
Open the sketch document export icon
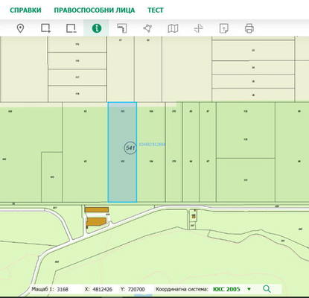[224, 28]
